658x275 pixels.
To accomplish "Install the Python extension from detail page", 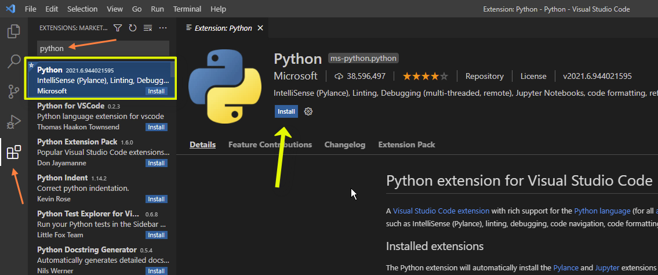I will (286, 111).
